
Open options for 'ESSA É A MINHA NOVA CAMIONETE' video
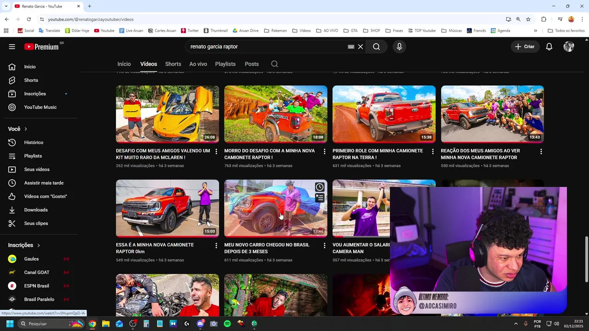coord(216,245)
